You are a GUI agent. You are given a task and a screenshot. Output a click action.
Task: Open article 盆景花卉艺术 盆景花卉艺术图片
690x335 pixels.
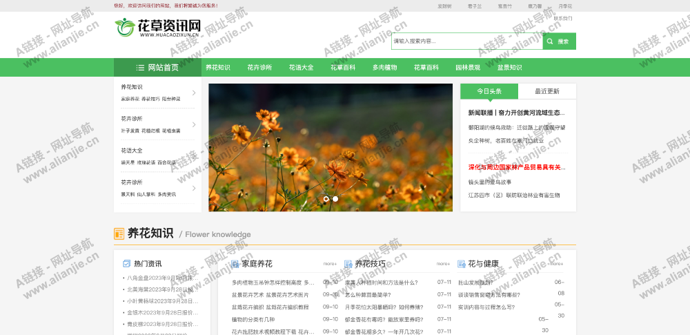tap(270, 295)
